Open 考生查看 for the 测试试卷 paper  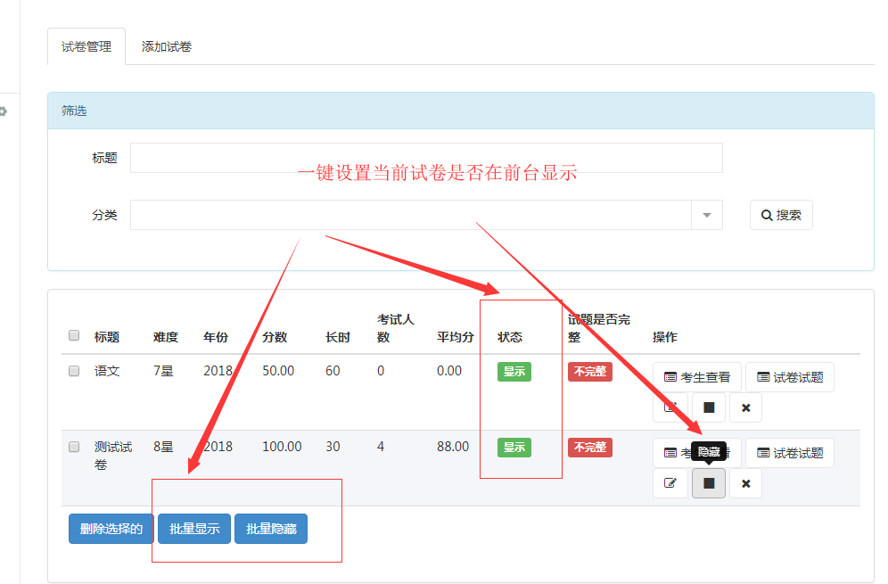(x=697, y=453)
